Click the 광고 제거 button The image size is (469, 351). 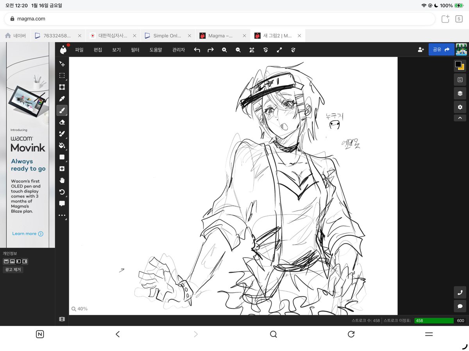(x=13, y=270)
